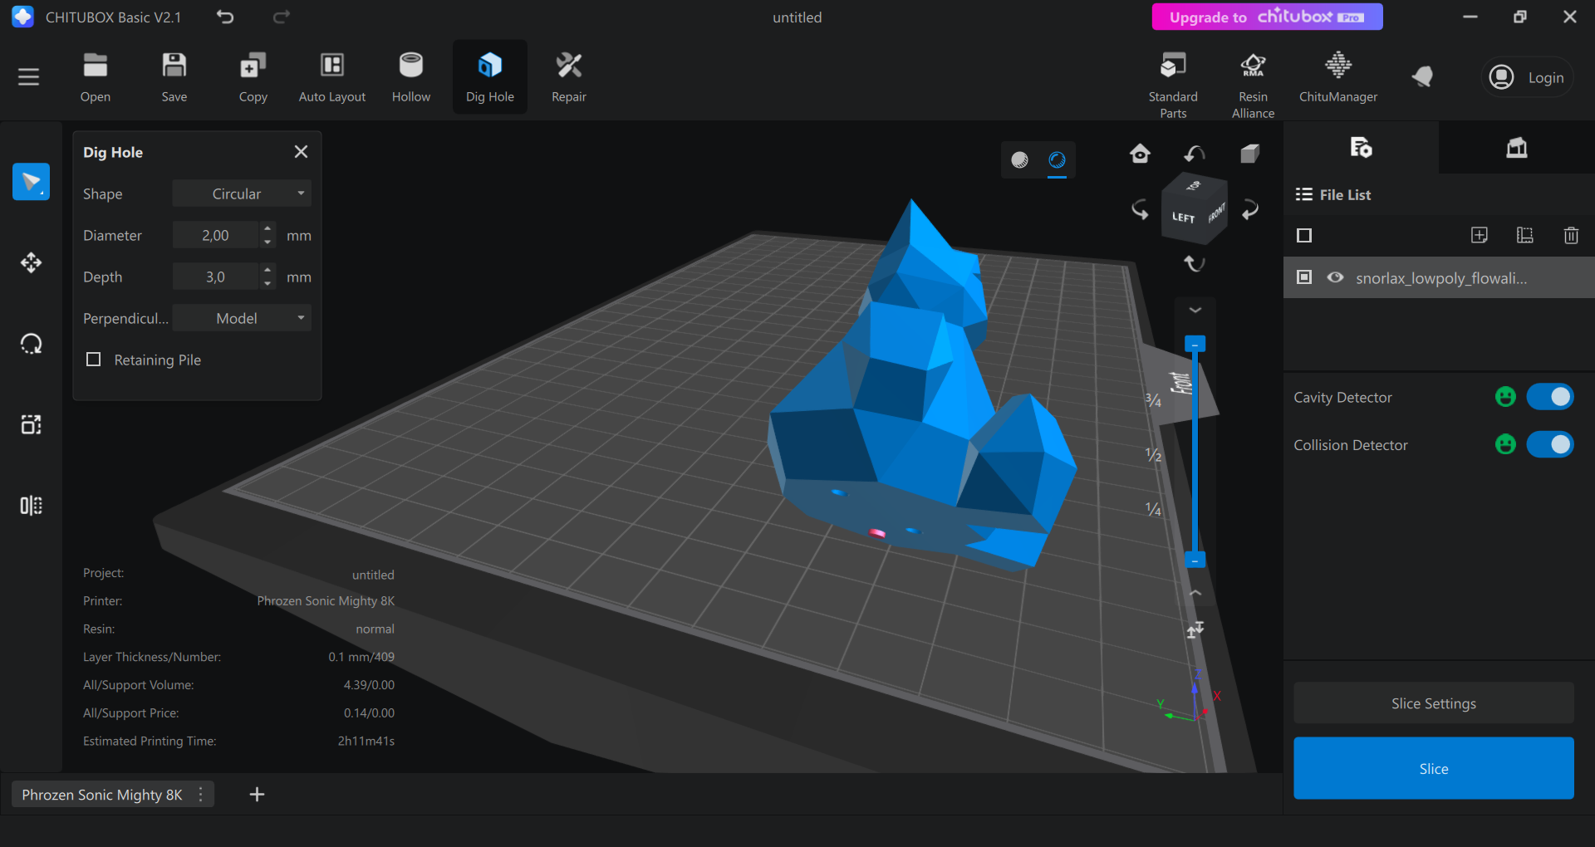Click inside the Diameter input field
Viewport: 1595px width, 847px height.
tap(216, 235)
